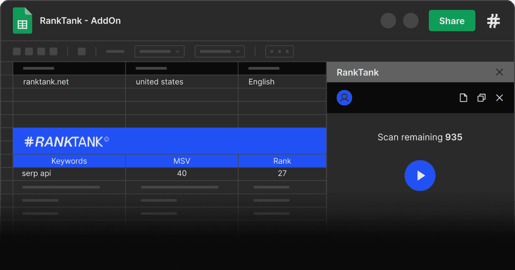This screenshot has height=270, width=515.
Task: Select the English cell
Action: (x=282, y=82)
